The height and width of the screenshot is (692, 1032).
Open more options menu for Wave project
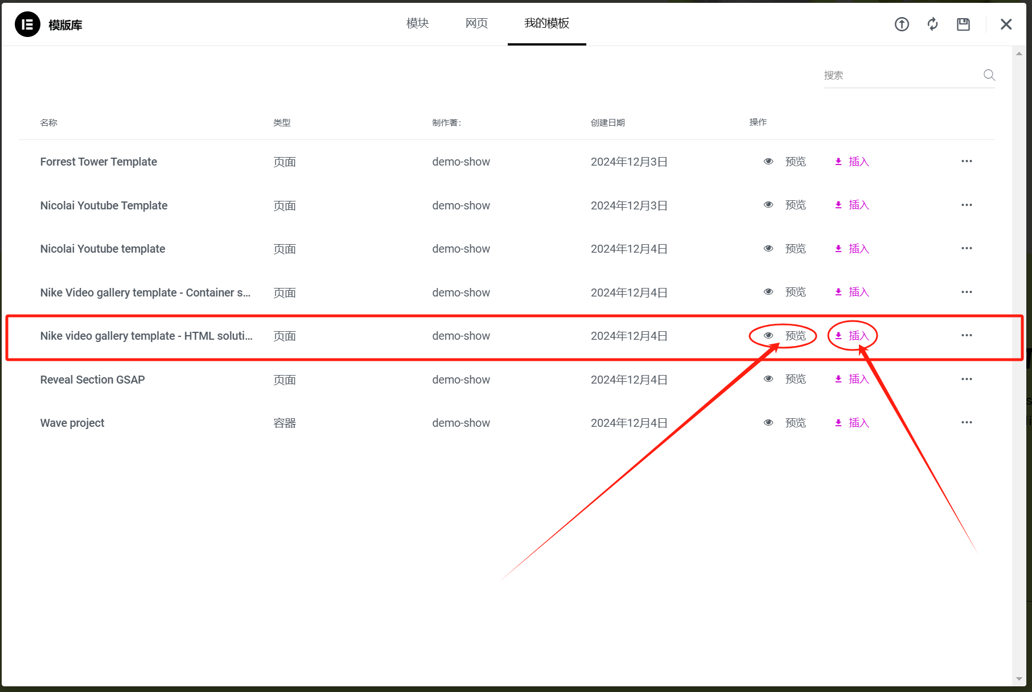(x=967, y=422)
